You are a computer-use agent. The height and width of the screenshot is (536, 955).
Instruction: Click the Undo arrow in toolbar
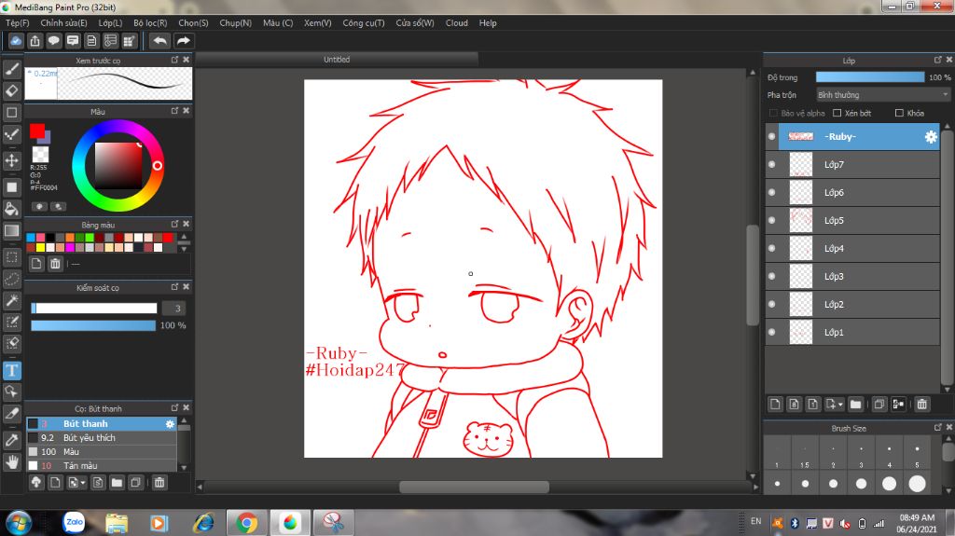click(x=159, y=41)
